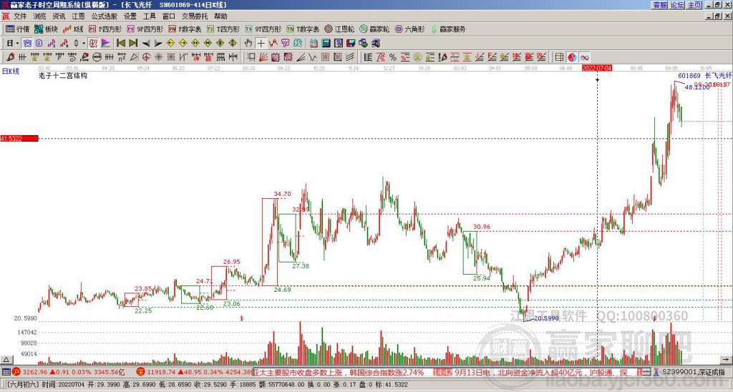Image resolution: width=733 pixels, height=392 pixels.
Task: Click the highlighted 2022-07-04 date marker
Action: [x=597, y=68]
